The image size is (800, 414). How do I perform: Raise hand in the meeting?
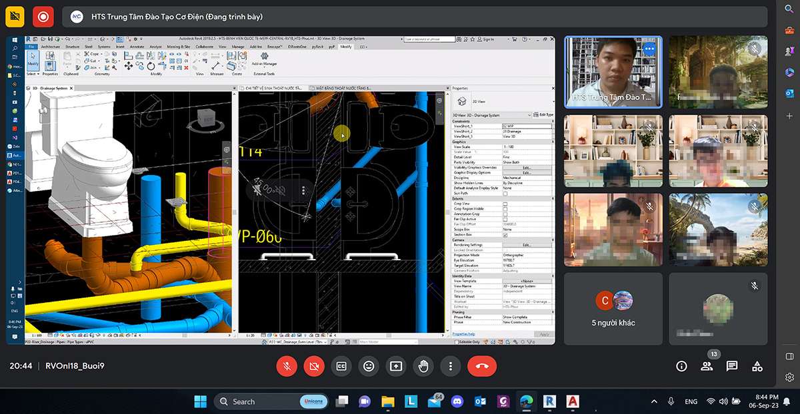(x=423, y=366)
